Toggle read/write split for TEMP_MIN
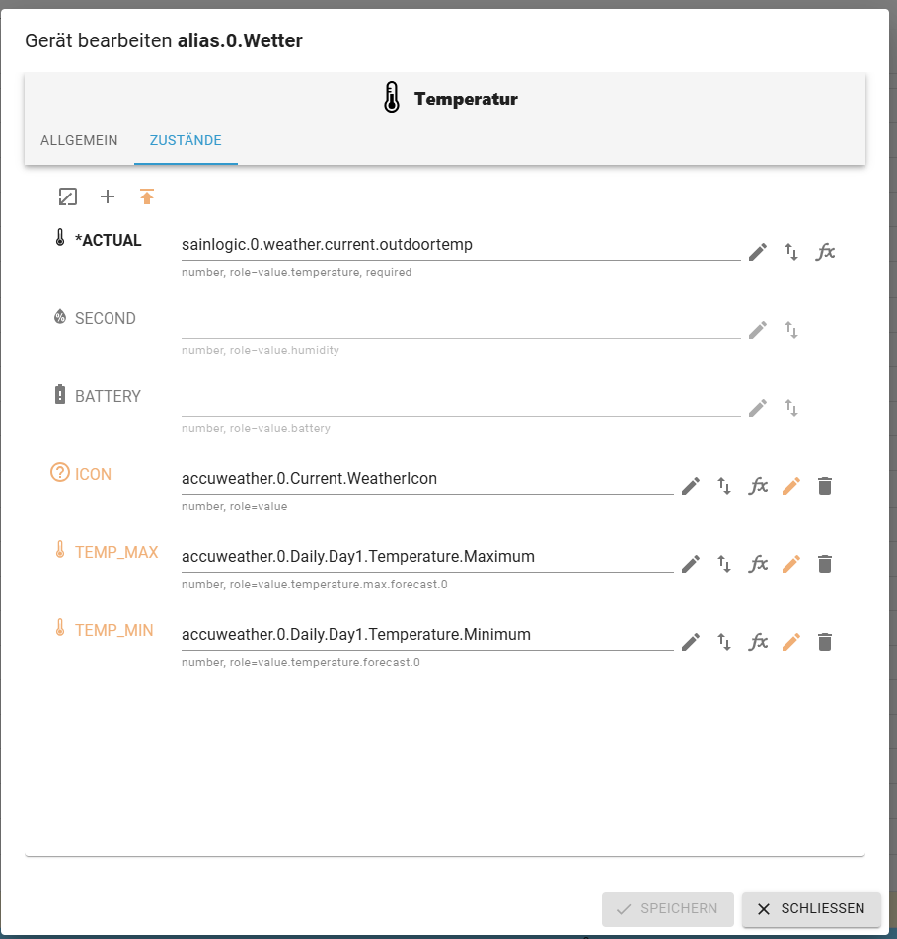 [x=724, y=642]
